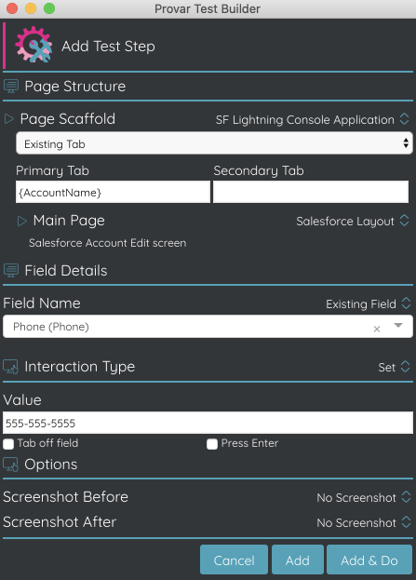Change Screenshot Before option selector
Image resolution: width=416 pixels, height=580 pixels.
364,497
